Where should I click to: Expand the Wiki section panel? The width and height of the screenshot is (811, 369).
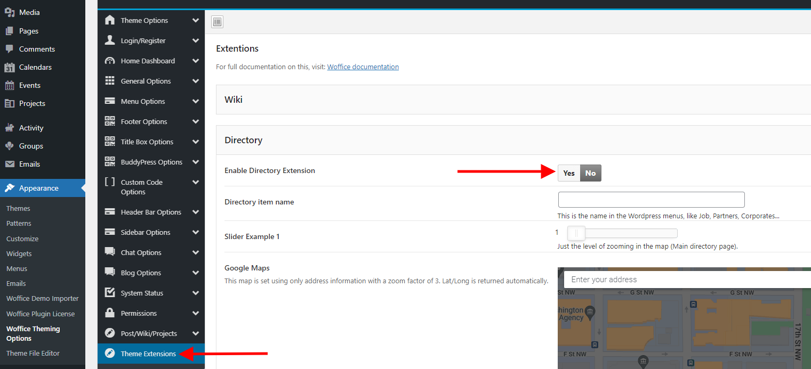512,100
